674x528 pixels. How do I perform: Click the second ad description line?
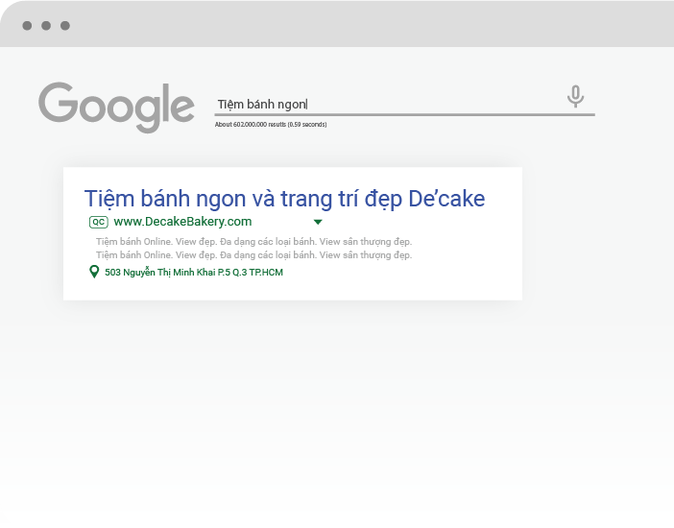[253, 255]
